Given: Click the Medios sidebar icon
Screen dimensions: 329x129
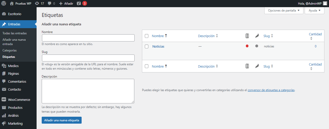Looking at the screenshot, I should pos(4,66).
